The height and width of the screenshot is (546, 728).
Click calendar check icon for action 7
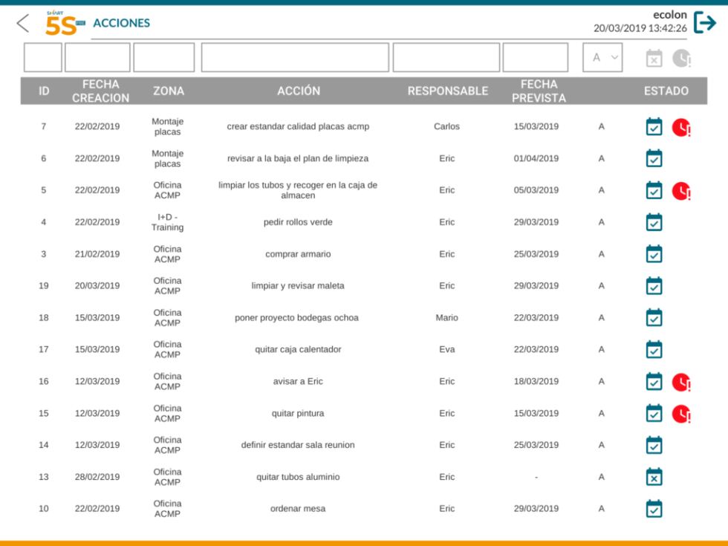(654, 127)
